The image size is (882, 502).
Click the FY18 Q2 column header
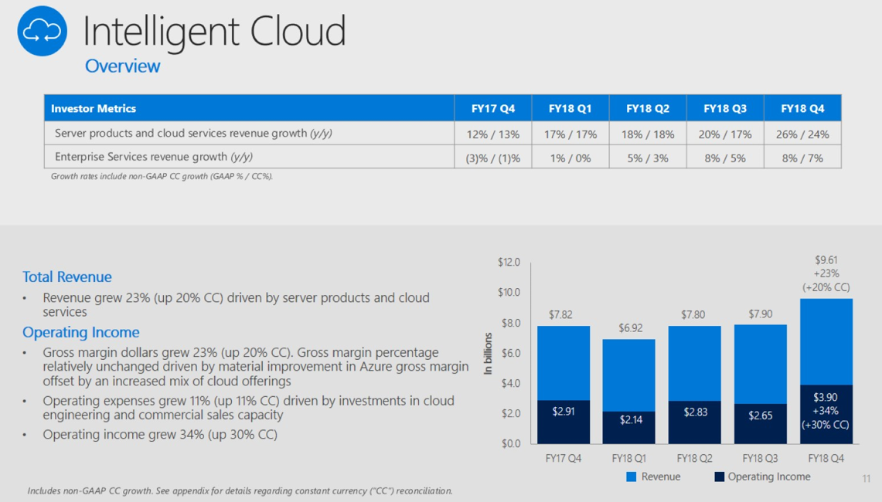(x=647, y=109)
